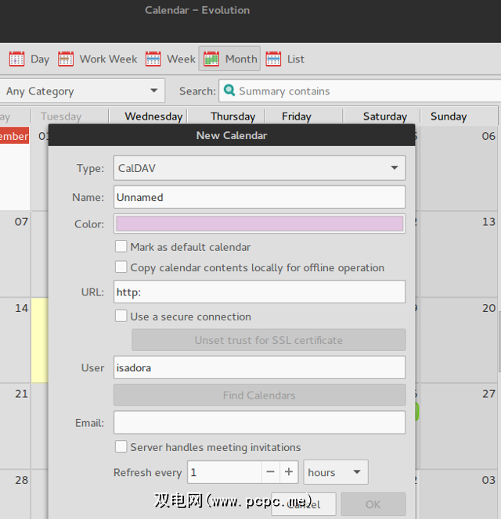
Task: Open the Any Category dropdown
Action: (82, 91)
